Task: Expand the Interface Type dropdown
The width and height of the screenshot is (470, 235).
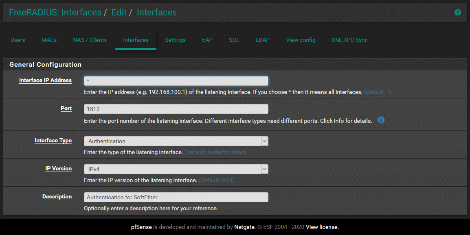Action: pos(176,141)
